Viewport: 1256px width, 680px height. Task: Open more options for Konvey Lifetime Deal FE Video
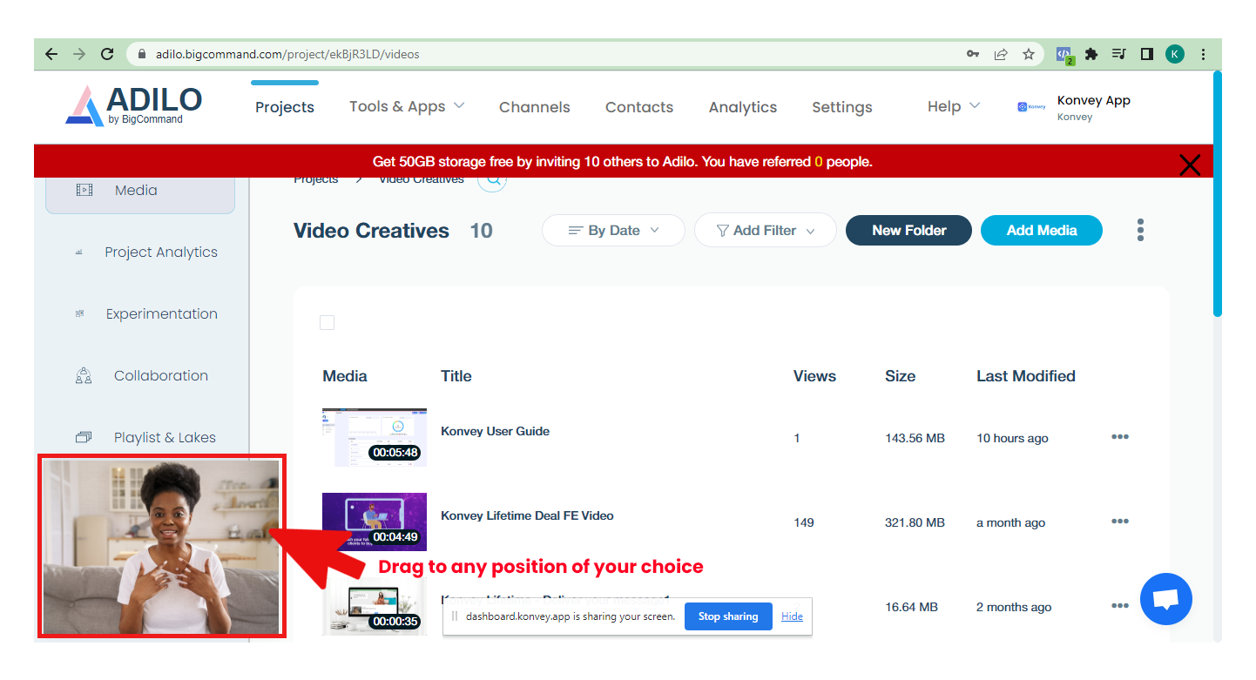[1120, 522]
